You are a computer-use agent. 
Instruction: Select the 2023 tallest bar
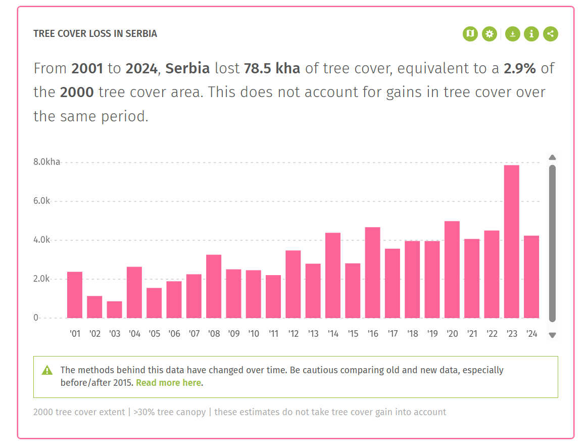tap(511, 242)
